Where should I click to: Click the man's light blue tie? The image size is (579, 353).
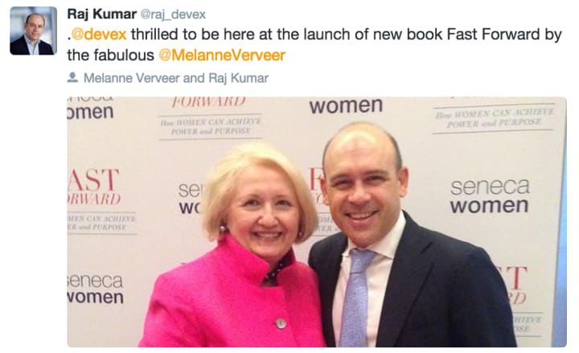click(x=355, y=295)
